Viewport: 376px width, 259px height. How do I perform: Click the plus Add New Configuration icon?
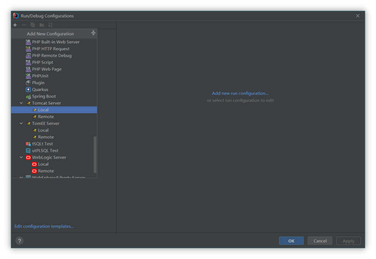[x=15, y=25]
